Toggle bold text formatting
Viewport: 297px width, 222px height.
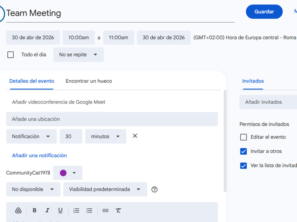(34, 210)
